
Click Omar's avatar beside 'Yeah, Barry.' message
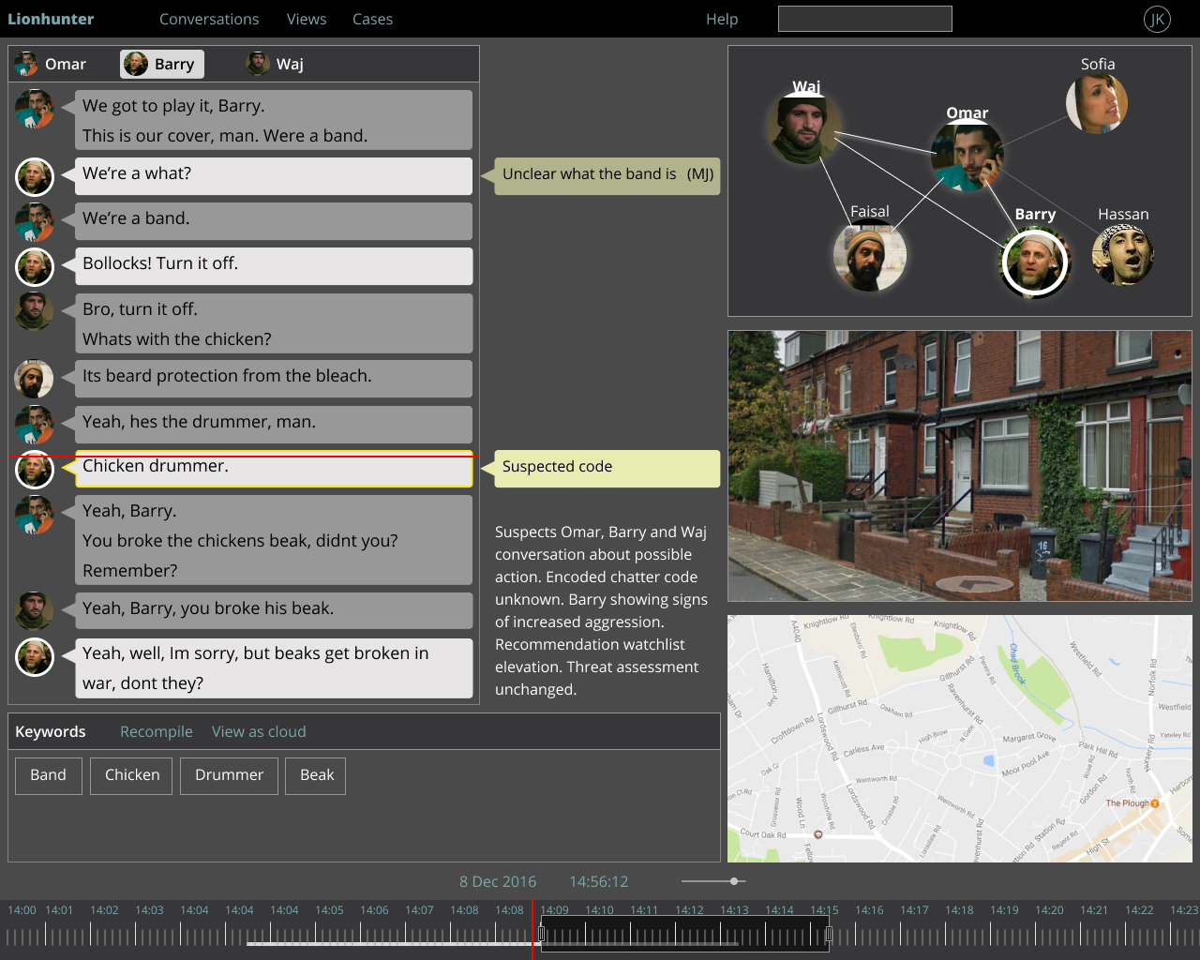point(35,515)
